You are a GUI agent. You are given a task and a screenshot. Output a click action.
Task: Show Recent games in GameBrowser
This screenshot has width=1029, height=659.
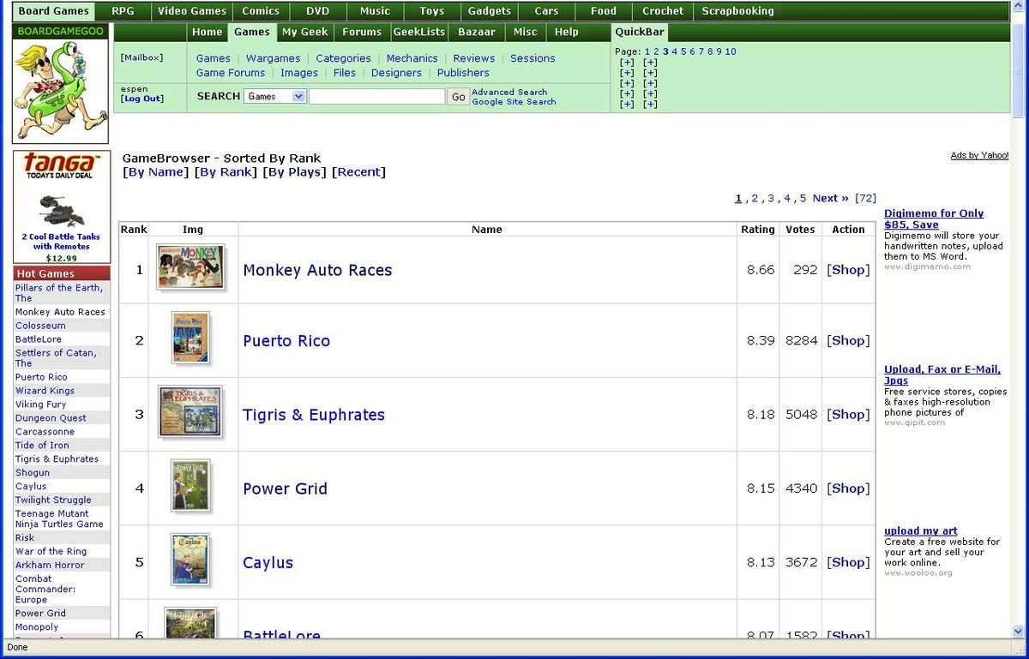click(359, 172)
